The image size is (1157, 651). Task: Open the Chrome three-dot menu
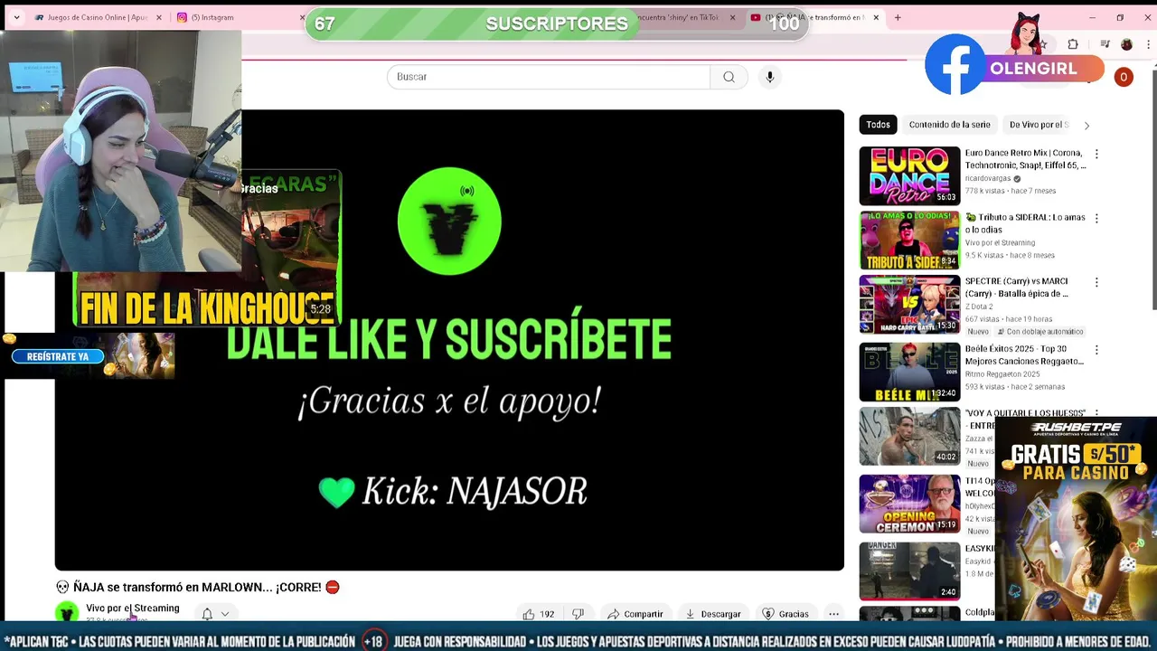[x=1151, y=44]
